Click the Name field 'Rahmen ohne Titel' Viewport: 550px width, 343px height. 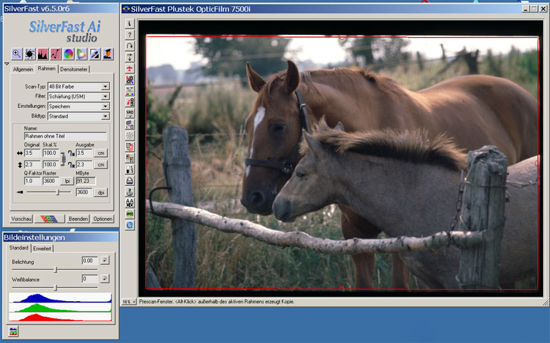[65, 136]
